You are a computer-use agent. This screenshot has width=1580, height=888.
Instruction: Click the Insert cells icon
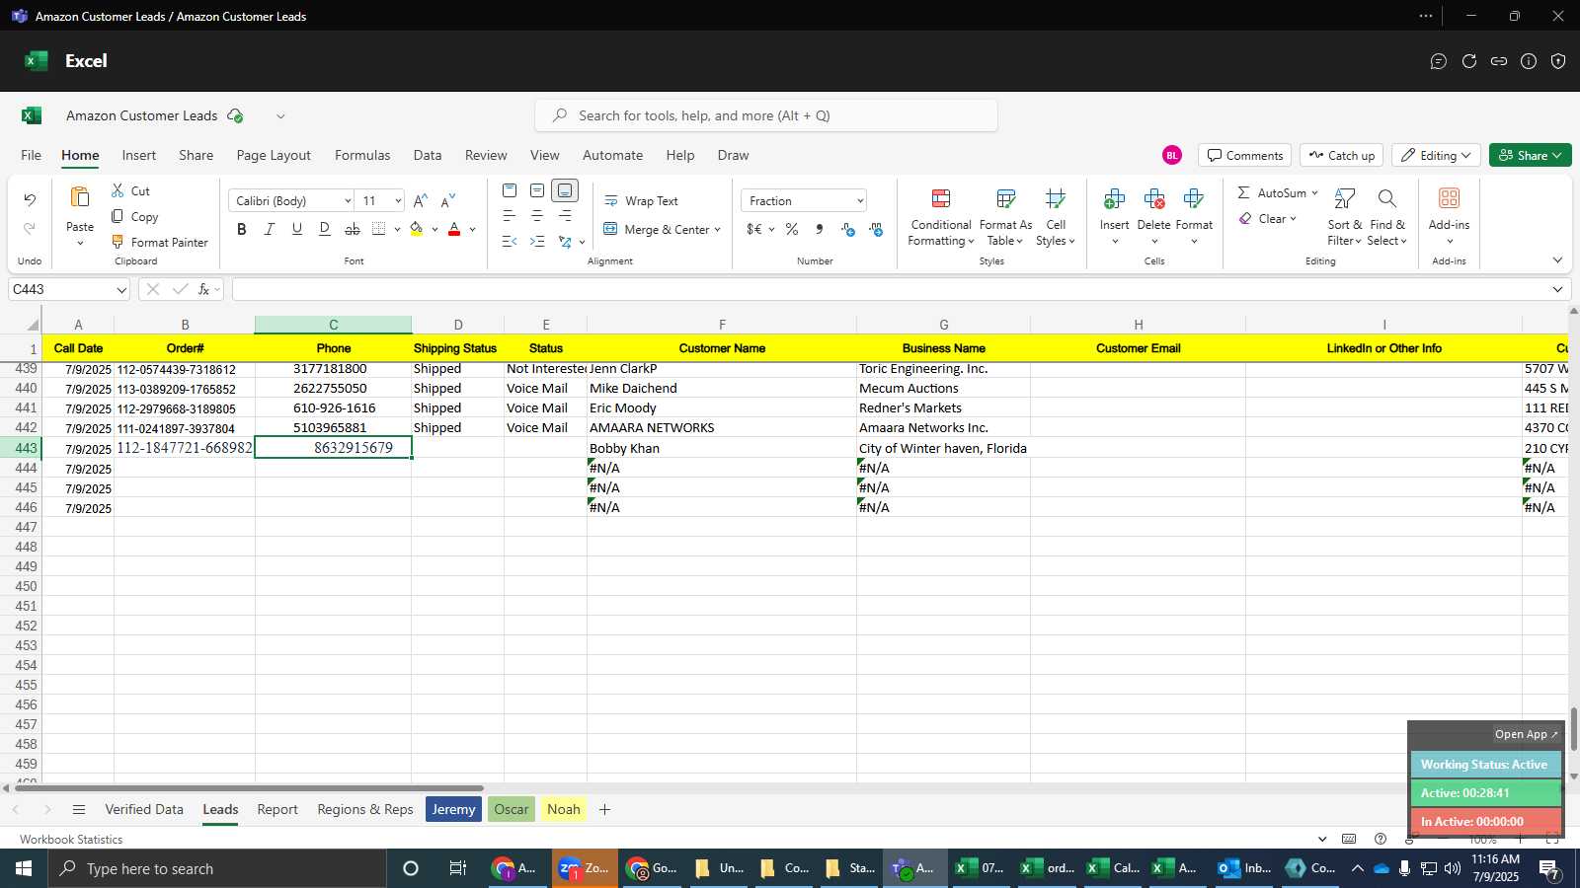tap(1114, 200)
